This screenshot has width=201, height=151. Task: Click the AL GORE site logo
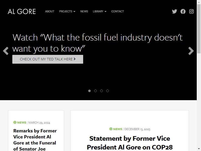(22, 11)
